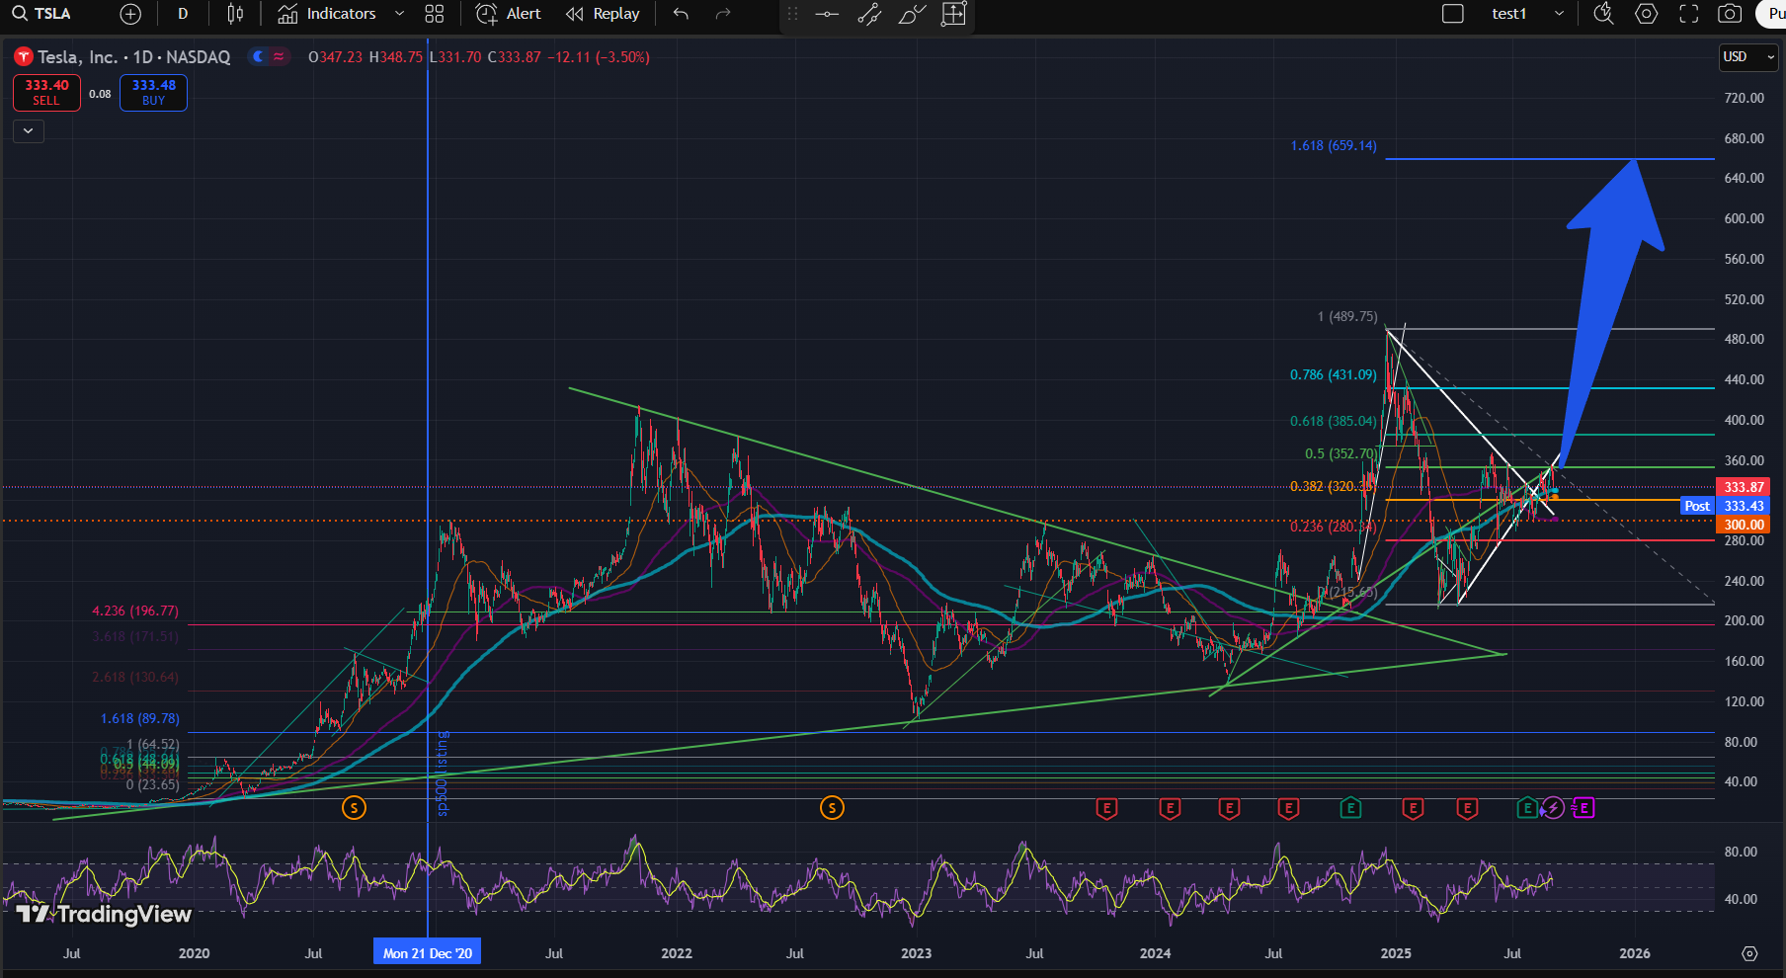The height and width of the screenshot is (978, 1786).
Task: Click the 2026 label on time axis
Action: coord(1634,953)
